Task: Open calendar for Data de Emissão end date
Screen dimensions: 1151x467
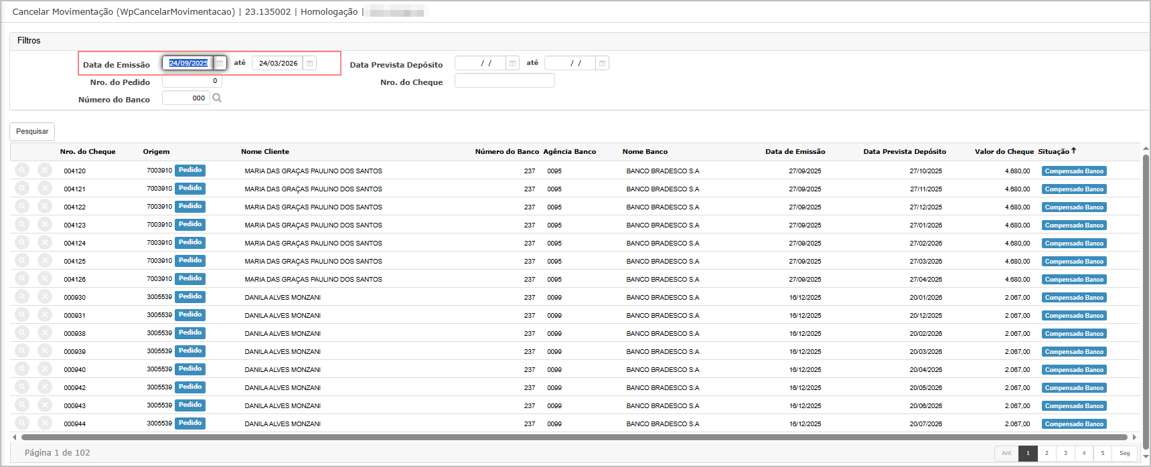Action: coord(309,63)
